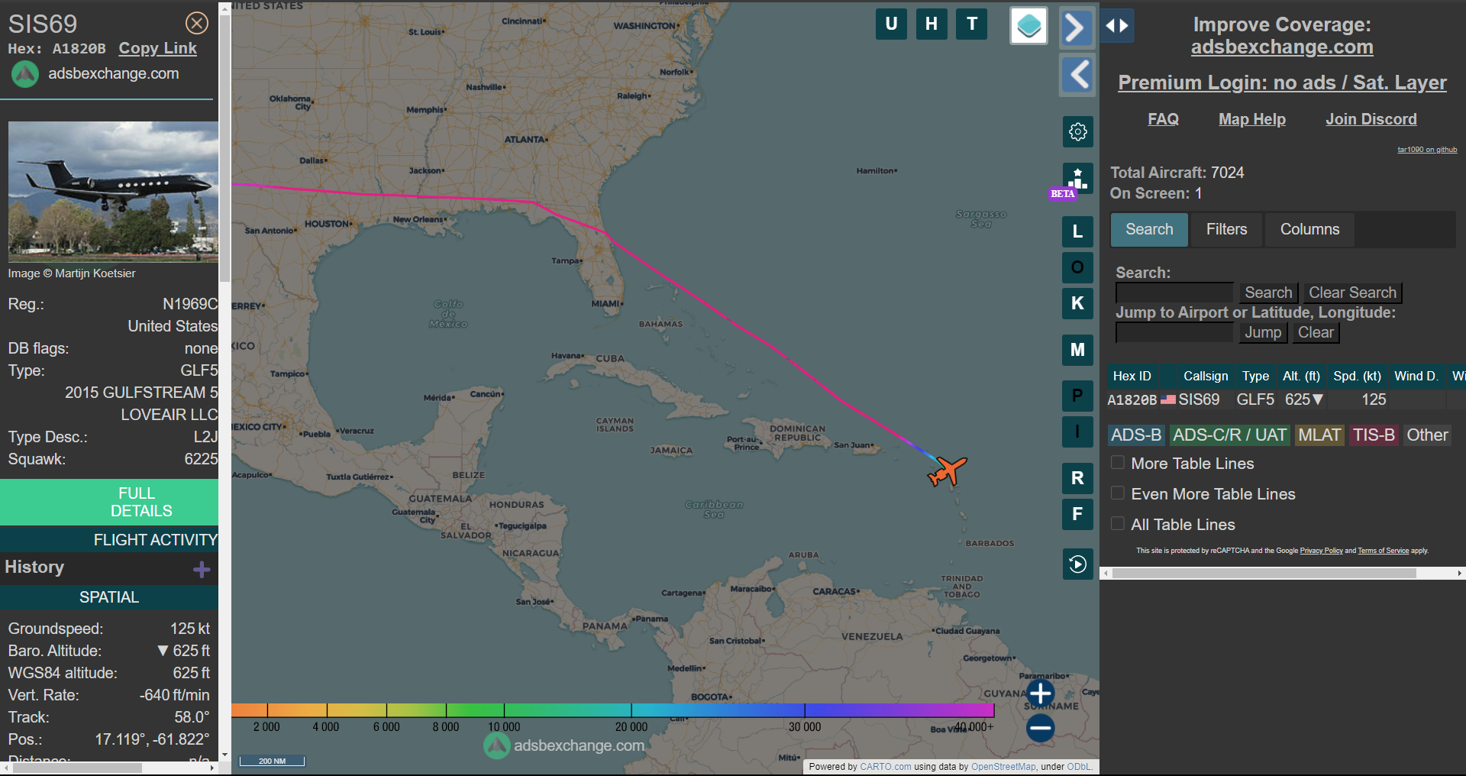Open the BETA stats feature icon
Viewport: 1466px width, 776px height.
(1078, 179)
